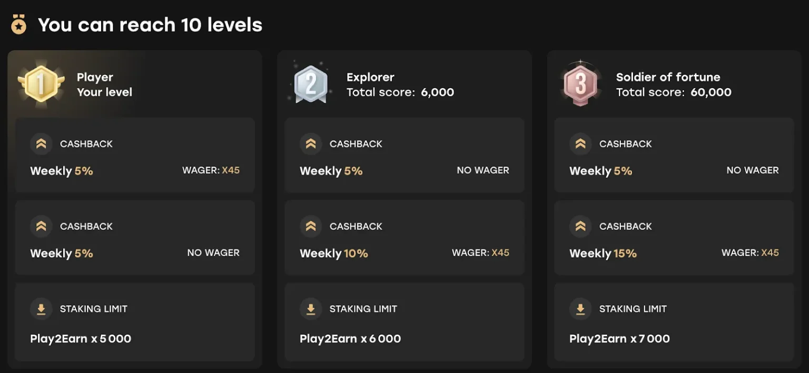Image resolution: width=809 pixels, height=373 pixels.
Task: Click the gold level 1 Player badge
Action: (x=41, y=84)
